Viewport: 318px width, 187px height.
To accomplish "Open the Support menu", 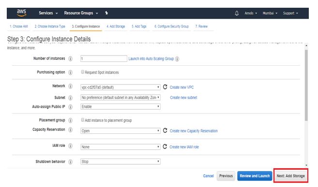I will pos(290,13).
